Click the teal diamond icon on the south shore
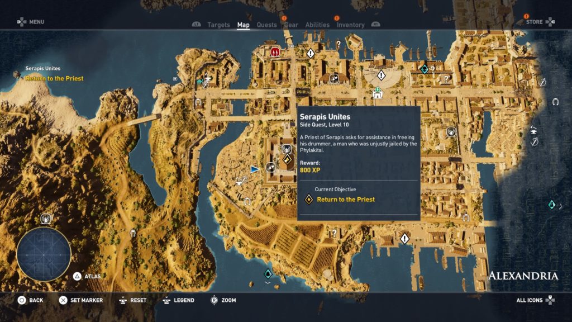The height and width of the screenshot is (322, 572). [x=268, y=273]
